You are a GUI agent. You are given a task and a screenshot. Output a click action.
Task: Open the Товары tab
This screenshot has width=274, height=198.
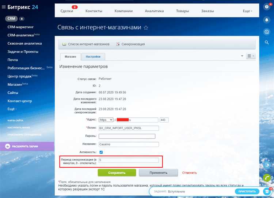pos(182,11)
